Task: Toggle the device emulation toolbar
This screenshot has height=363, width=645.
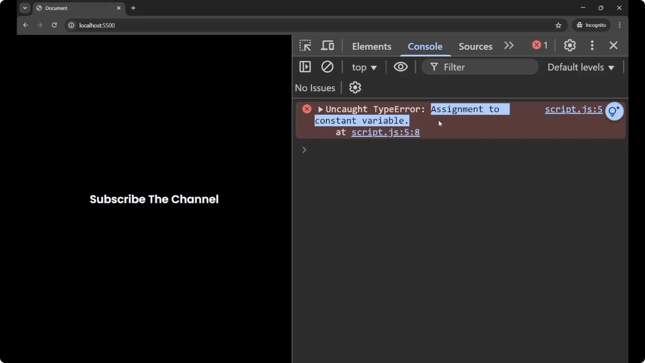Action: click(328, 45)
